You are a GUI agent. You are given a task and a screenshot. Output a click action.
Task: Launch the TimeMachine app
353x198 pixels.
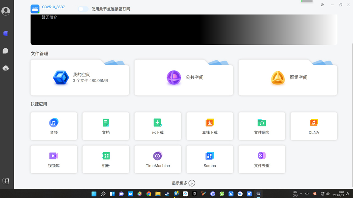pos(158,159)
